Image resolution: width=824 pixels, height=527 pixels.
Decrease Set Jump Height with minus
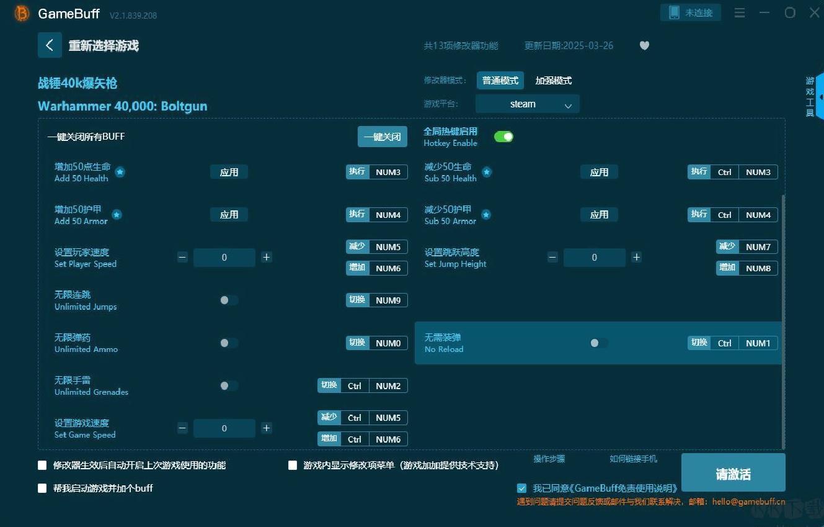point(552,257)
